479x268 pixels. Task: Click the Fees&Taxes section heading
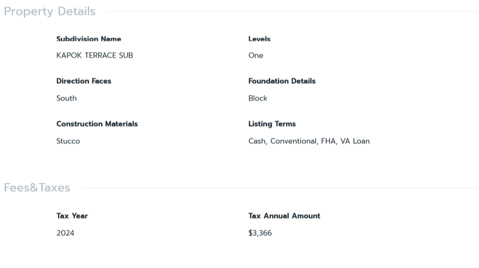[x=37, y=188]
